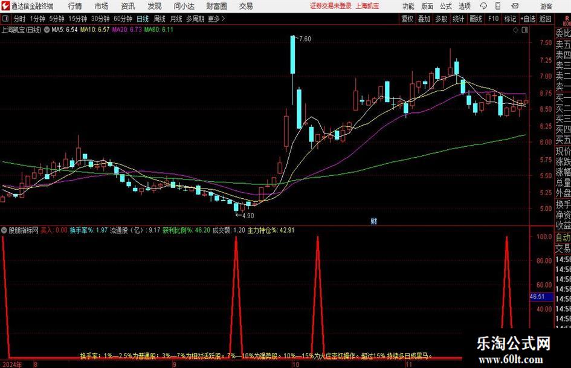The width and height of the screenshot is (571, 368).
Task: Switch to the 周线 weekly tab
Action: pos(159,19)
